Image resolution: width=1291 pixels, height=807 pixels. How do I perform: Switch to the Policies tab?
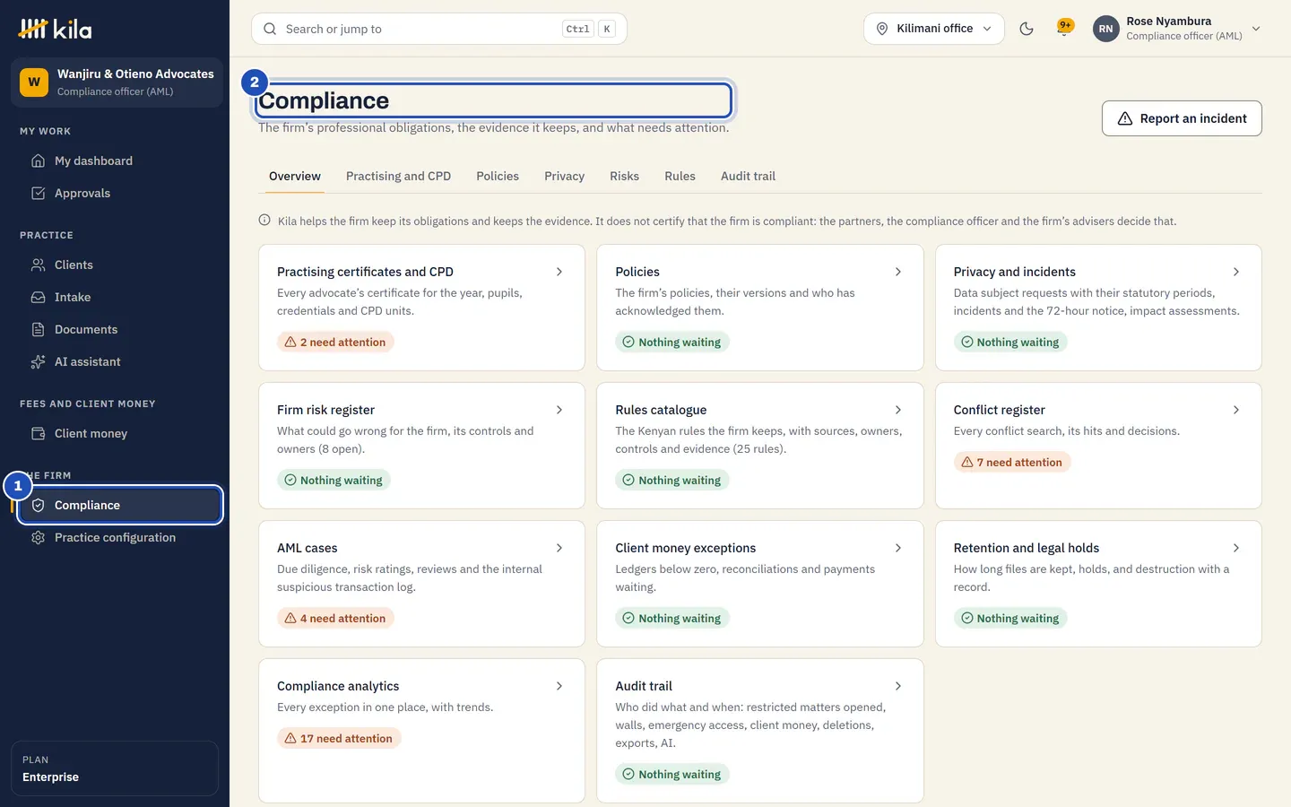[498, 176]
